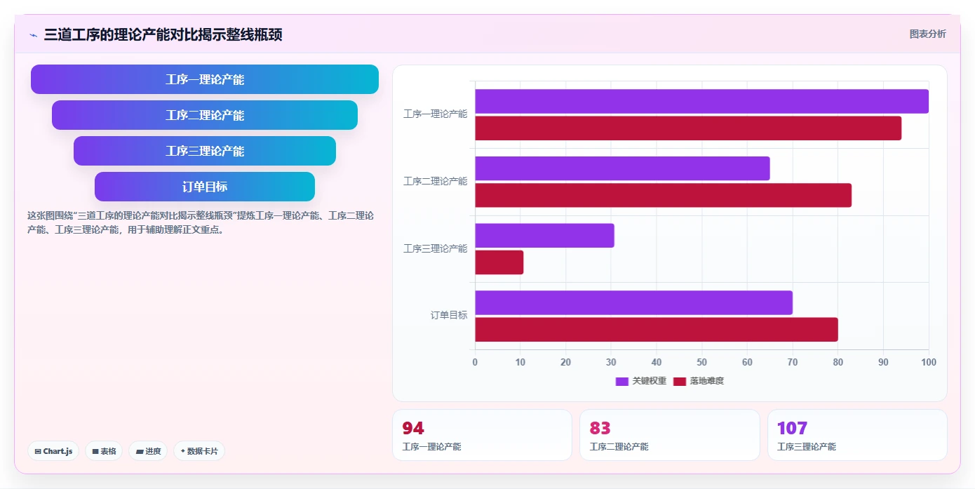Select the 工序三理论产能 funnel stage
Viewport: 975px width, 489px height.
click(x=205, y=151)
